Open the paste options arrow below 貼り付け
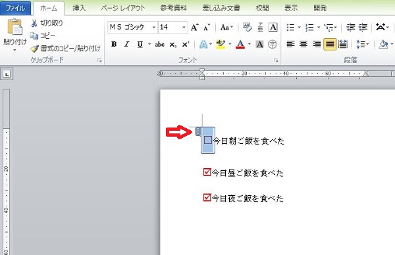The image size is (395, 255). (14, 50)
